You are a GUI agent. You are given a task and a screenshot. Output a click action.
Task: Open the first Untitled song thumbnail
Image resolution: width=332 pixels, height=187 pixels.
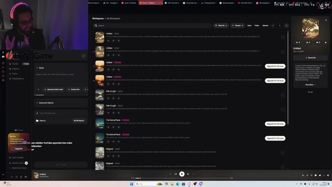[100, 37]
